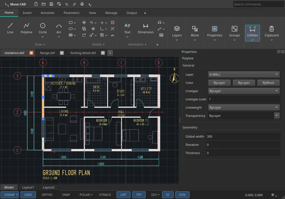This screenshot has height=199, width=285.
Task: Click the Redo arrow
Action: 74,4
